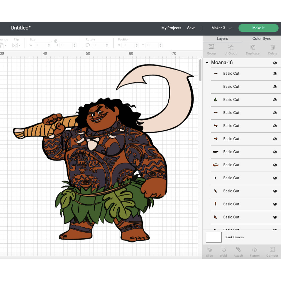Open the Maker 3 machine dropdown
The width and height of the screenshot is (281, 281).
[222, 28]
